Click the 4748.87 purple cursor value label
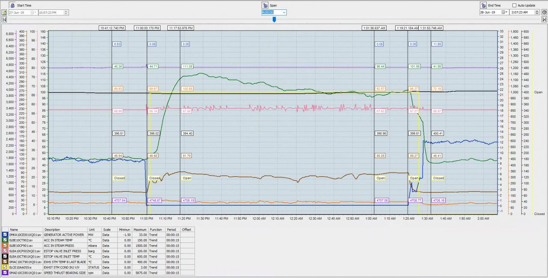 (x=155, y=200)
